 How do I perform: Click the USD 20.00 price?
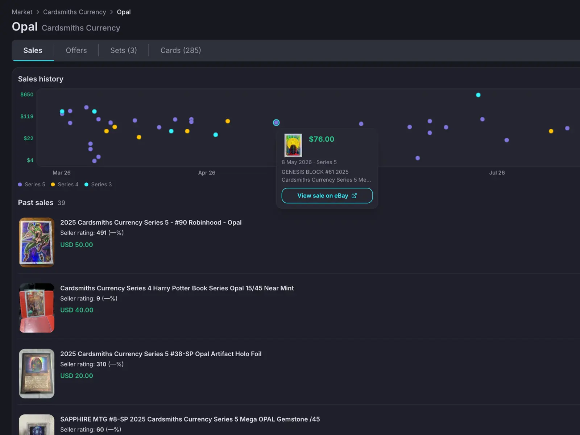coord(76,376)
